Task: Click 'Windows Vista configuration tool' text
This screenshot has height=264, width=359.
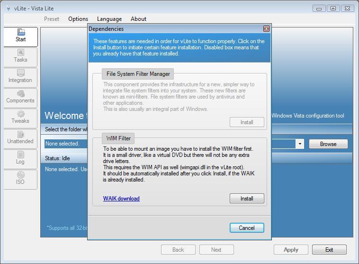Action: point(308,116)
